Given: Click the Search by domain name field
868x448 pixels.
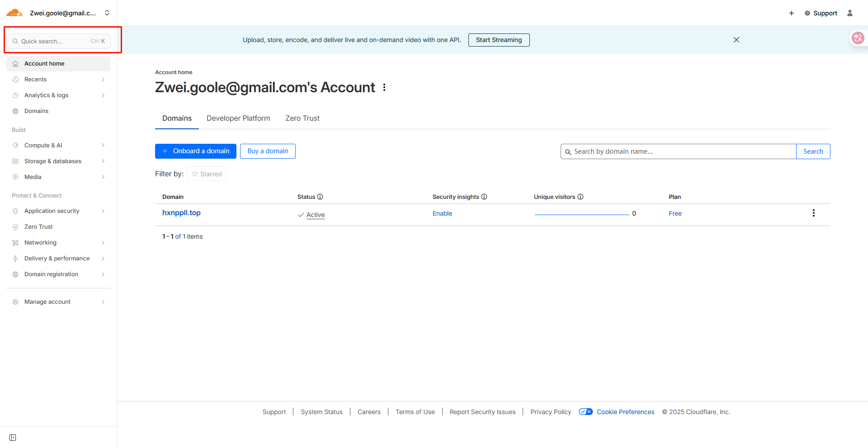Looking at the screenshot, I should 678,151.
